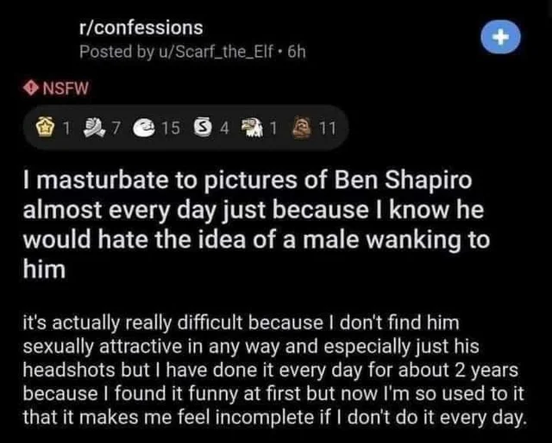The width and height of the screenshot is (552, 443).
Task: Click the award count 15
Action: 170,129
